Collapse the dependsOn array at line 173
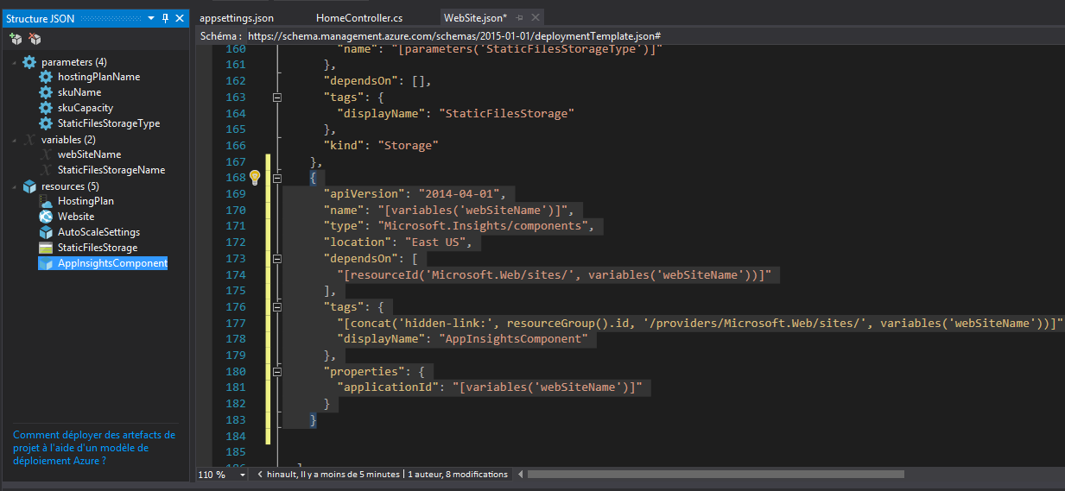Viewport: 1065px width, 491px height. coord(277,258)
